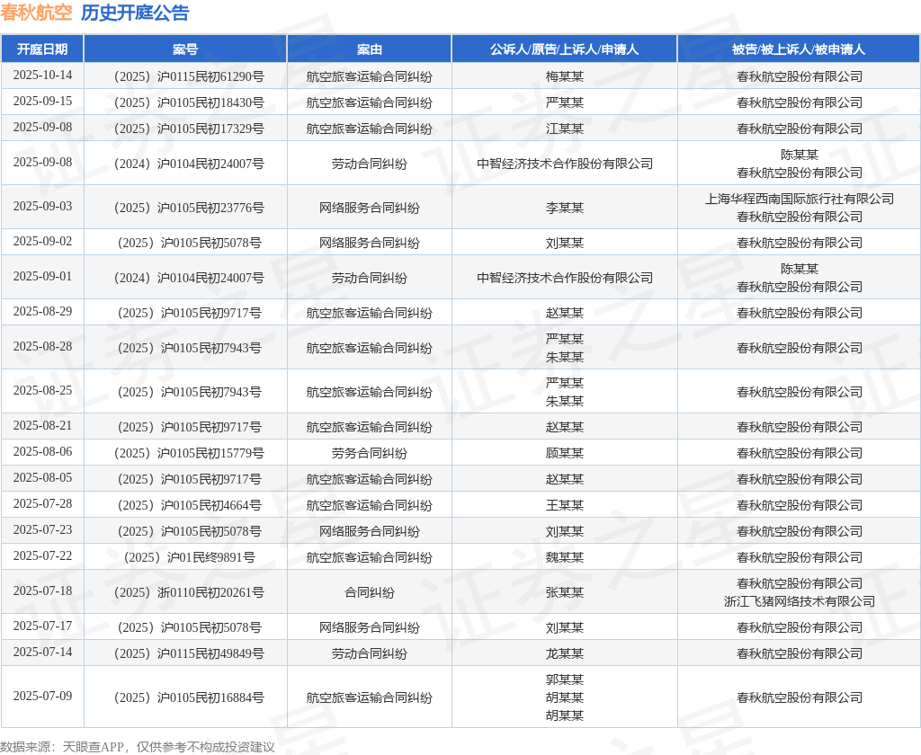Select the date 2025-08-21

pos(42,425)
